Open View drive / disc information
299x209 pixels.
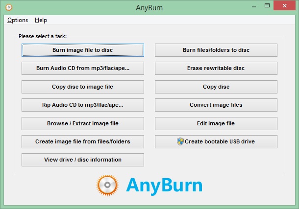(x=83, y=160)
